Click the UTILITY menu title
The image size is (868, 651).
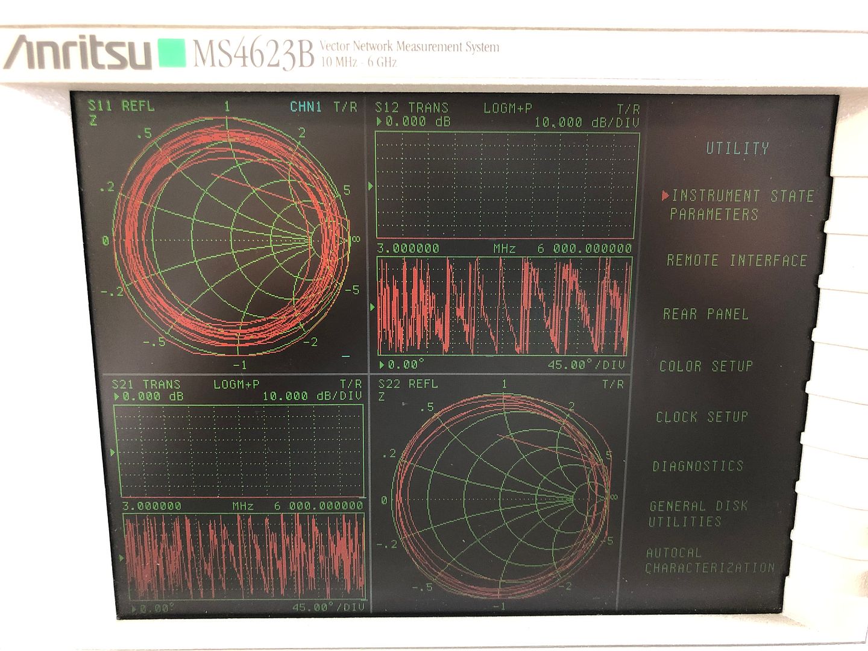click(738, 148)
